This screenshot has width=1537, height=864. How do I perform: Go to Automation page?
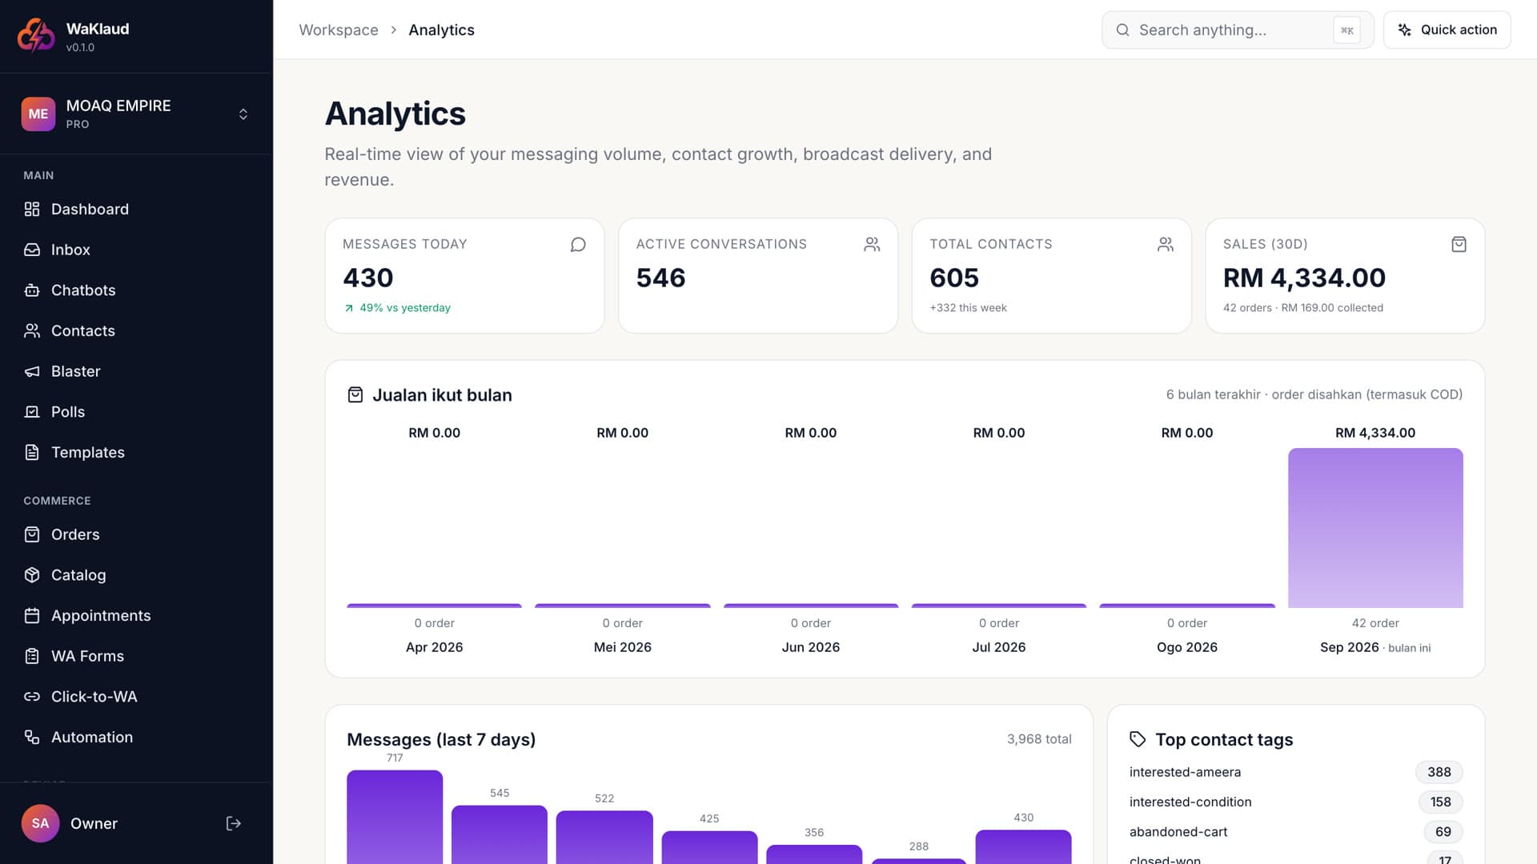coord(136,738)
